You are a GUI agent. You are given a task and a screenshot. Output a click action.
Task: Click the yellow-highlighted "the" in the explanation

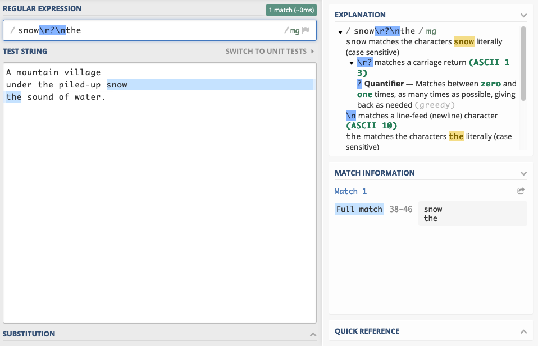click(x=455, y=136)
